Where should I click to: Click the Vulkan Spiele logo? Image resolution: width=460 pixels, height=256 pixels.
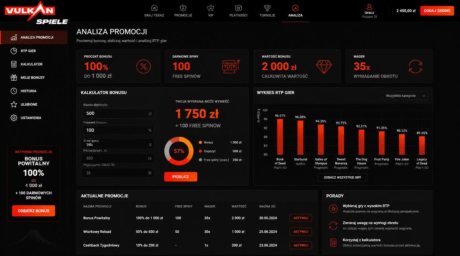(36, 13)
